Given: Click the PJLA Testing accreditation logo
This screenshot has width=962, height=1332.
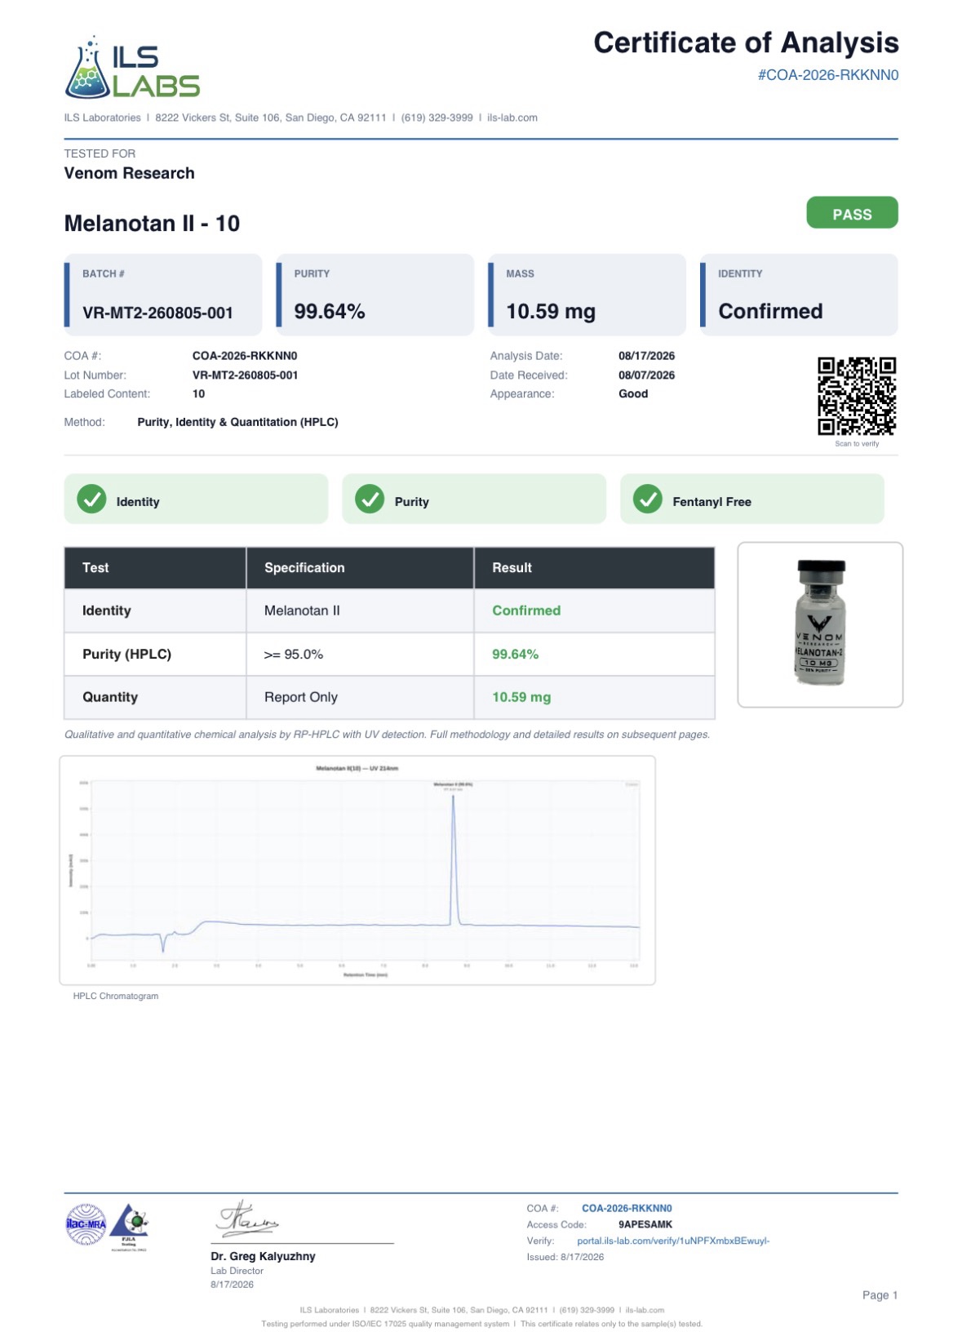Looking at the screenshot, I should (130, 1227).
